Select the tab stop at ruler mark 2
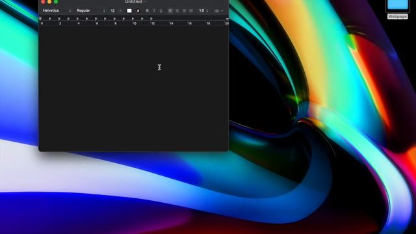416x234 pixels. click(x=59, y=19)
